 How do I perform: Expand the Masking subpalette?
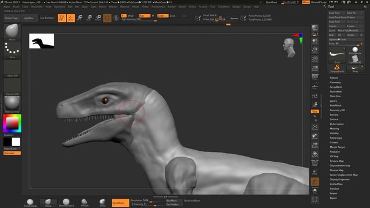334,129
